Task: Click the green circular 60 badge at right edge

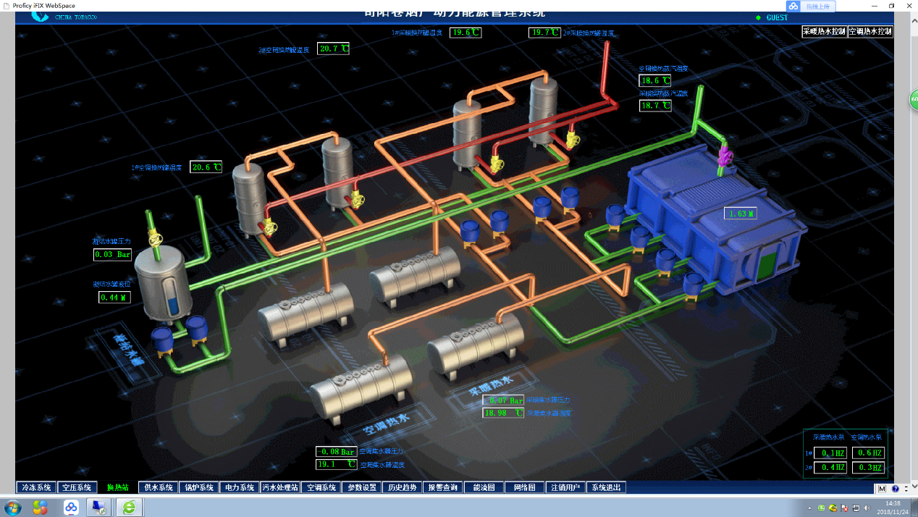Action: 914,100
